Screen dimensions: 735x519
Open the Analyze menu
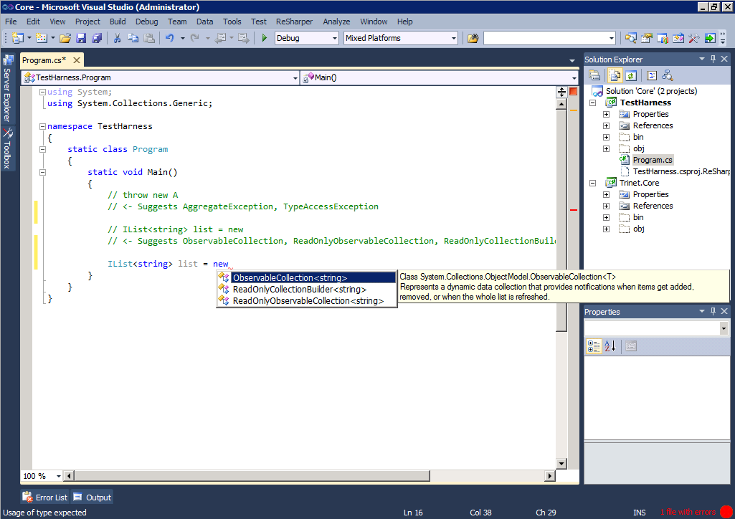(336, 22)
